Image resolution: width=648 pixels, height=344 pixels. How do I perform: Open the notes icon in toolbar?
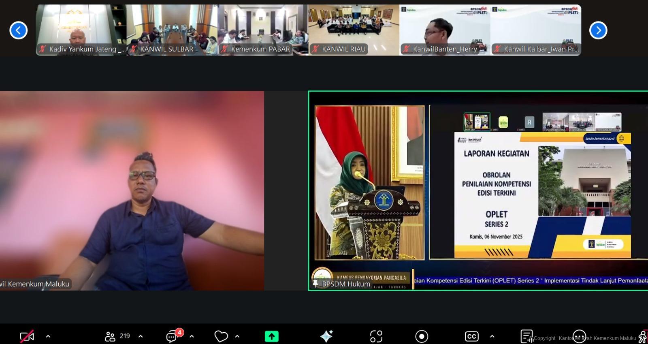pos(526,336)
